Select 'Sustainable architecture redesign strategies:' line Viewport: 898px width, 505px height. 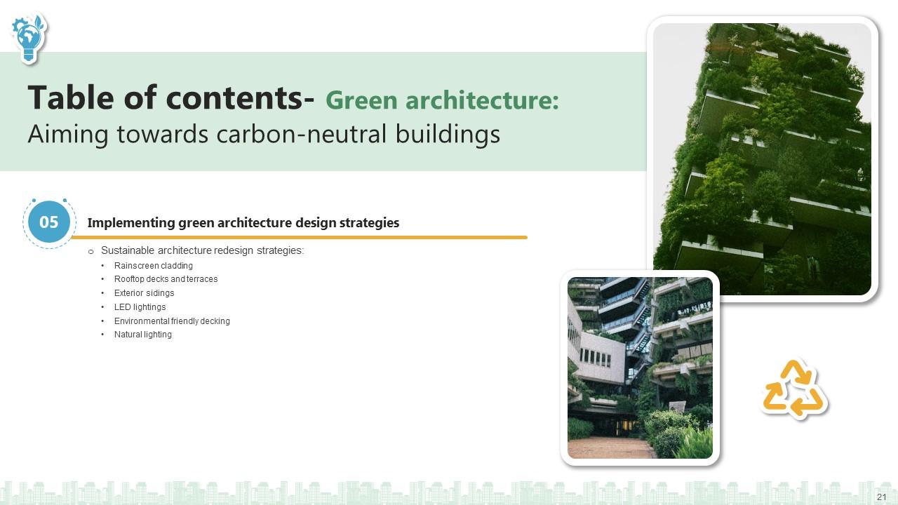pos(202,250)
